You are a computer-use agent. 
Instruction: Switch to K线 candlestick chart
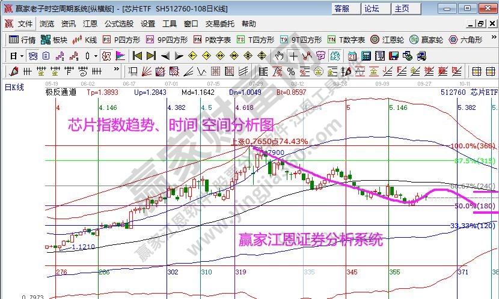[x=85, y=40]
